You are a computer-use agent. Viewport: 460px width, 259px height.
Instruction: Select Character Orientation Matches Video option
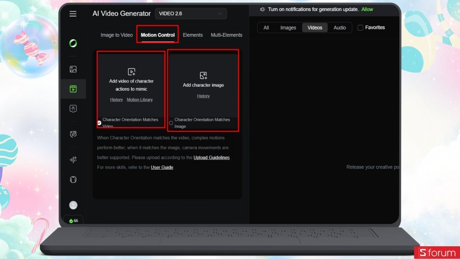pyautogui.click(x=99, y=123)
